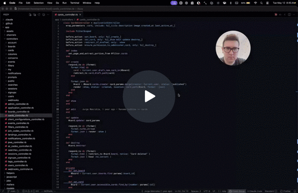Screen dimensions: 298x193
Task: Click the controllers breadcrumb segment
Action: pyautogui.click(x=67, y=19)
